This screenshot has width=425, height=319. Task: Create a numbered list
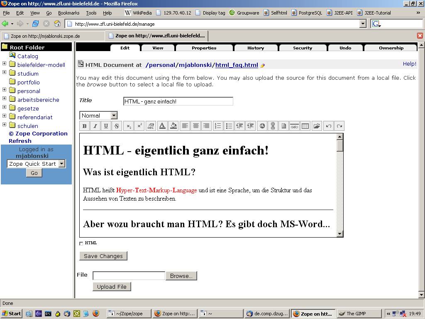coord(217,126)
